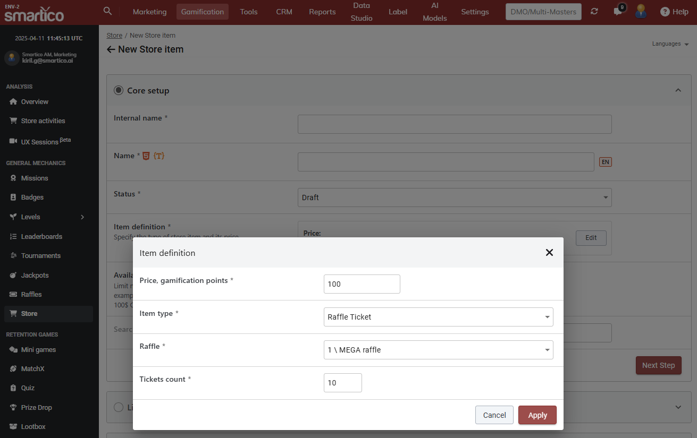697x438 pixels.
Task: Open the notifications chat icon
Action: [x=618, y=12]
